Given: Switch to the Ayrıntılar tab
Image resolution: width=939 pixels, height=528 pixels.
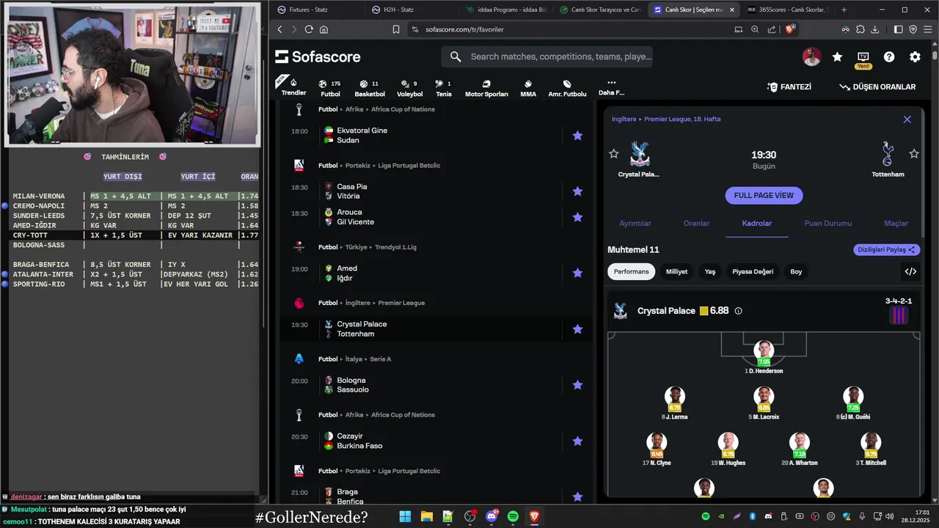Looking at the screenshot, I should (x=635, y=223).
